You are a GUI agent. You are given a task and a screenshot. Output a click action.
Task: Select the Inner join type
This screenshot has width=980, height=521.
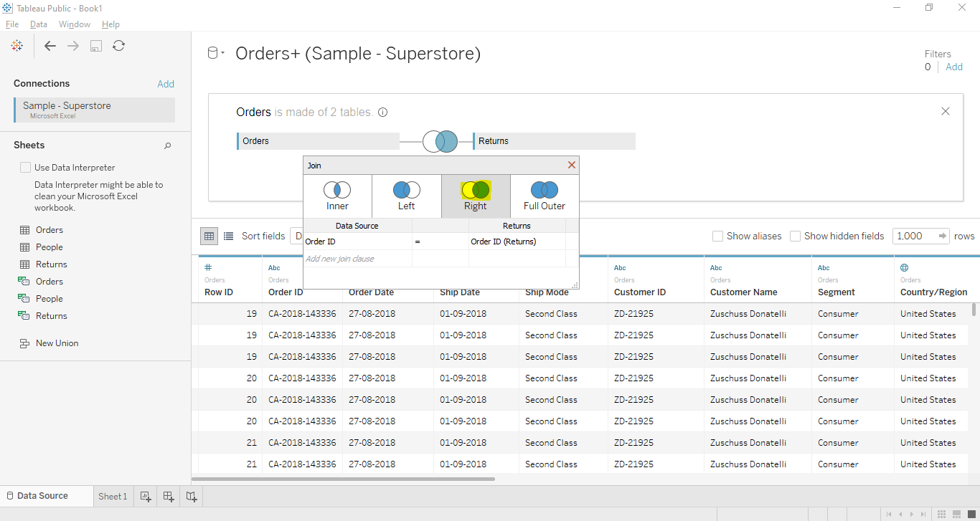click(x=337, y=196)
